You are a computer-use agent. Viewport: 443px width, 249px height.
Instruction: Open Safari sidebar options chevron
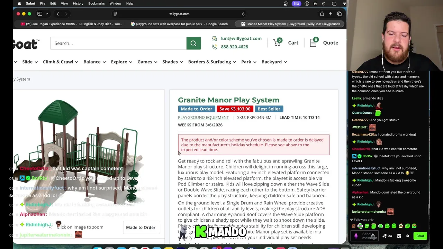tap(47, 14)
